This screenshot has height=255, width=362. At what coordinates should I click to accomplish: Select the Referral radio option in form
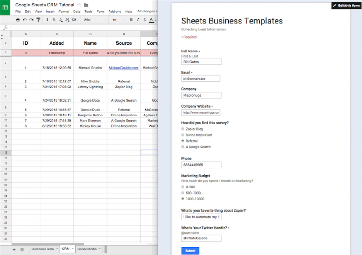pyautogui.click(x=183, y=141)
